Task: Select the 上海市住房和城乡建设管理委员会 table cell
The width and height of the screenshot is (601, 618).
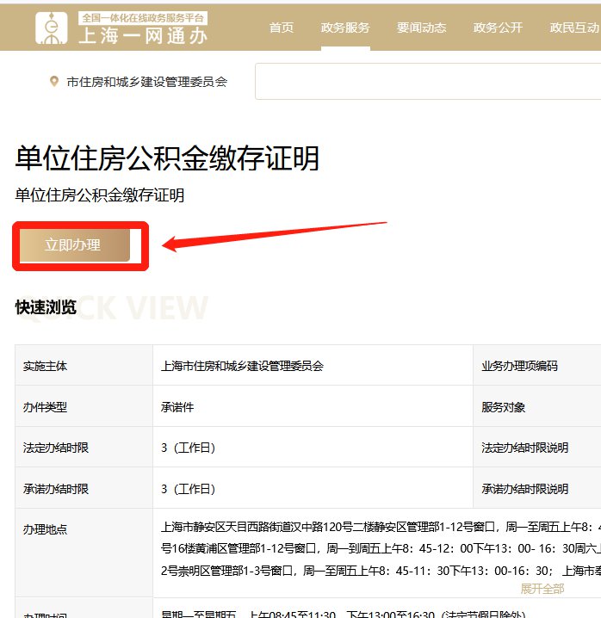Action: [x=242, y=366]
